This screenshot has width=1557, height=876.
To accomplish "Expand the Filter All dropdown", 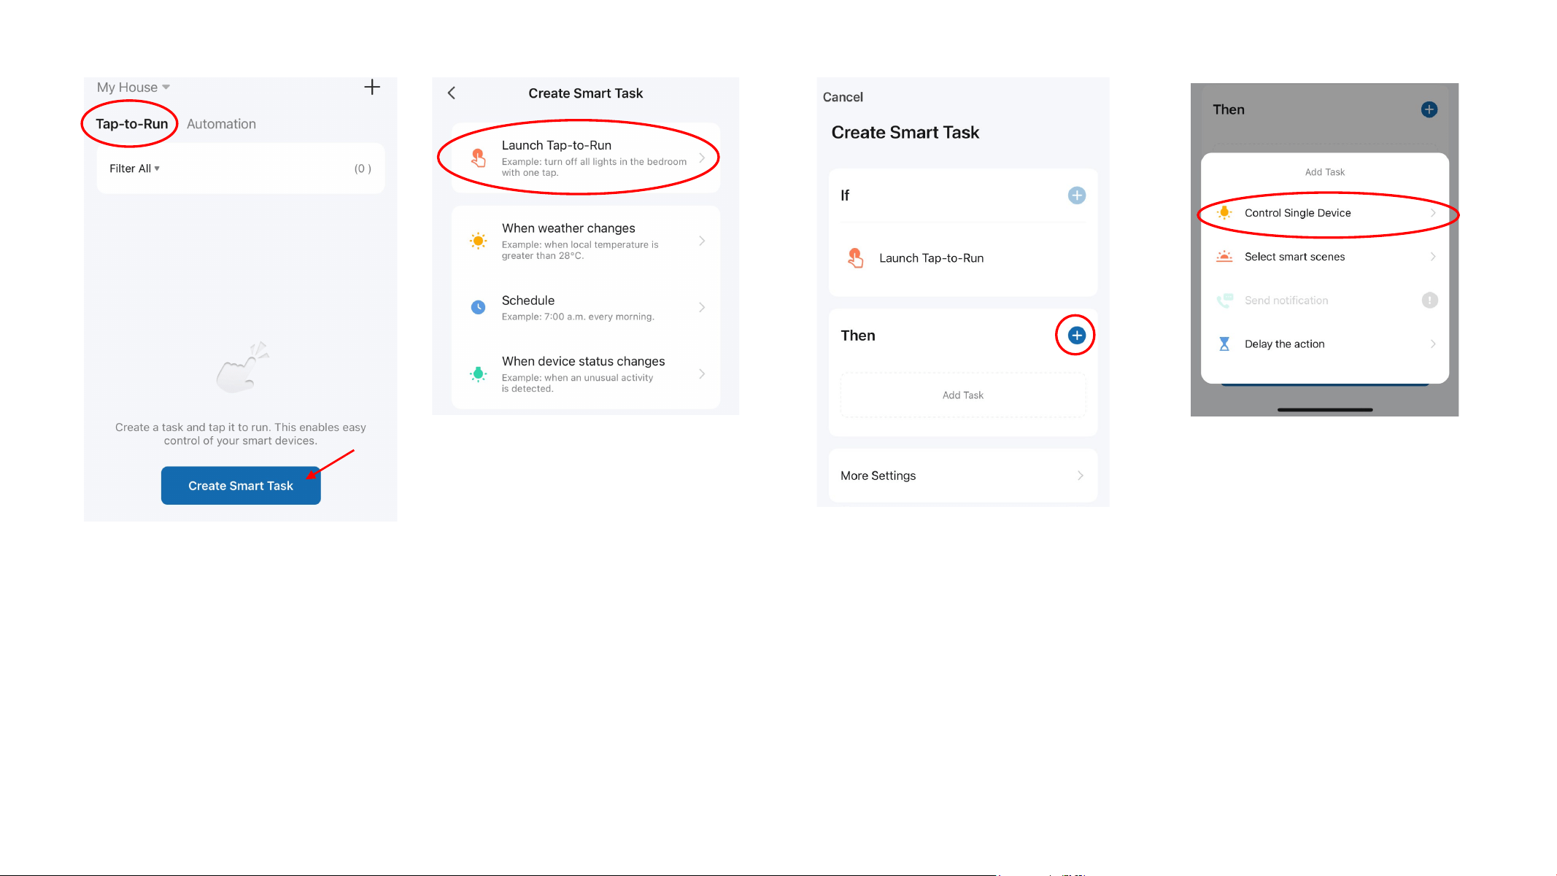I will click(x=135, y=168).
